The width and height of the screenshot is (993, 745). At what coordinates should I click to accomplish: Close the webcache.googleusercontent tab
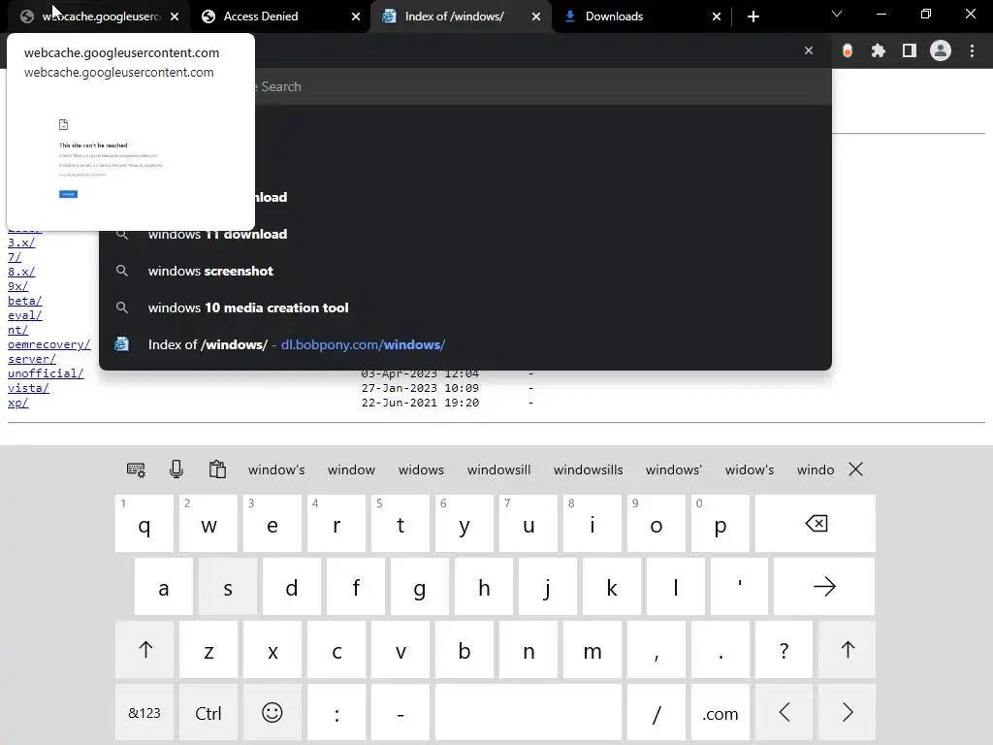(x=175, y=16)
